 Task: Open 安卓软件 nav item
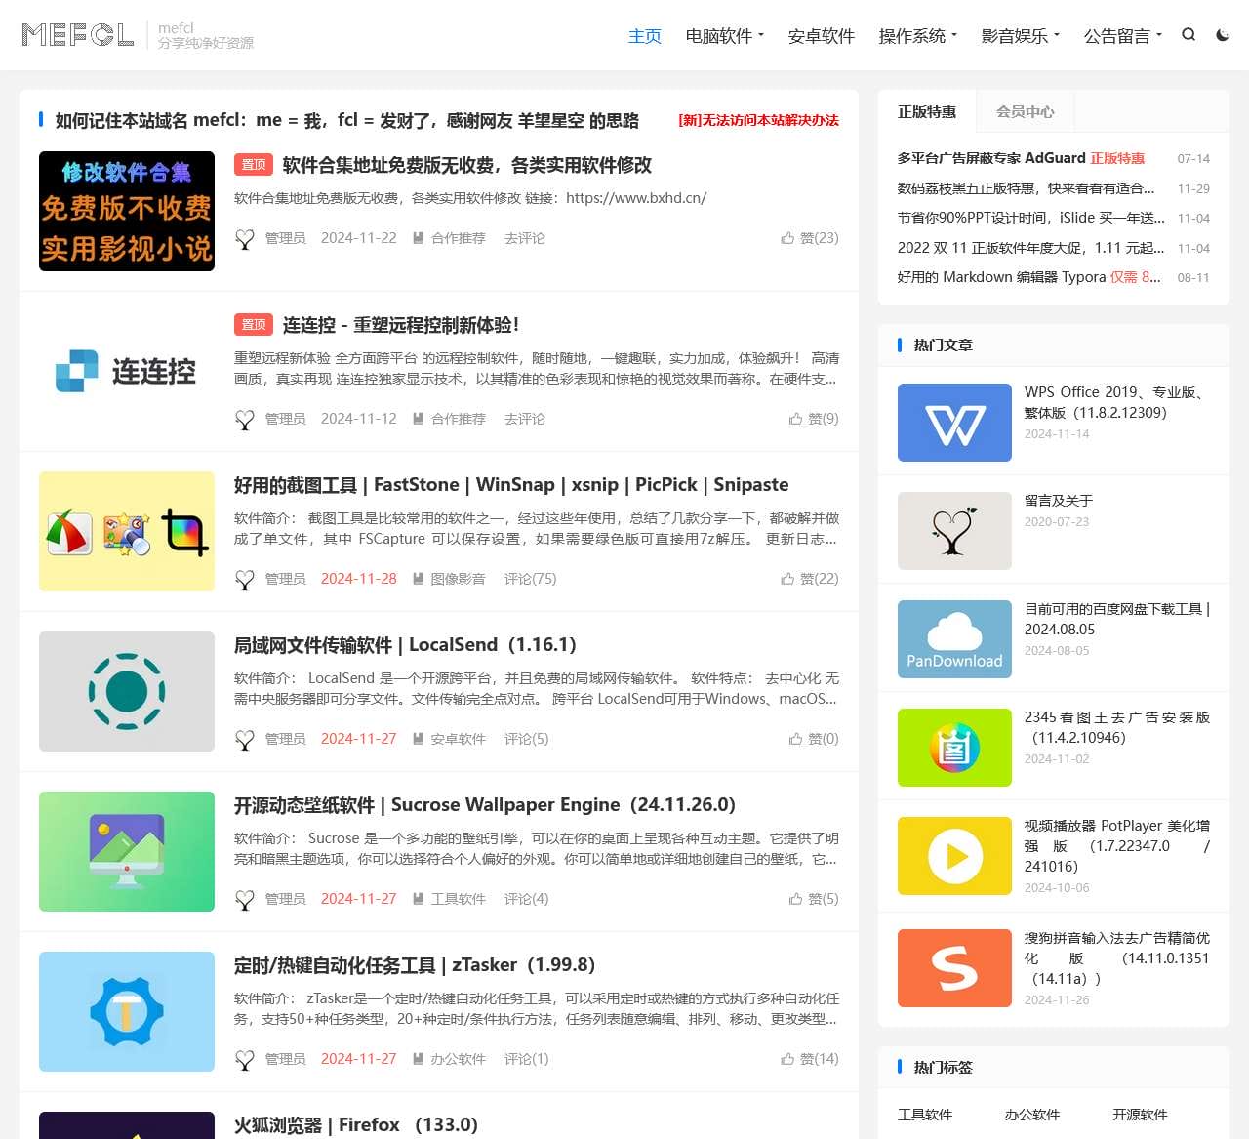tap(821, 36)
